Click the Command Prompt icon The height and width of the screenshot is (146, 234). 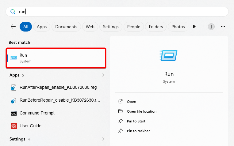tap(13, 113)
